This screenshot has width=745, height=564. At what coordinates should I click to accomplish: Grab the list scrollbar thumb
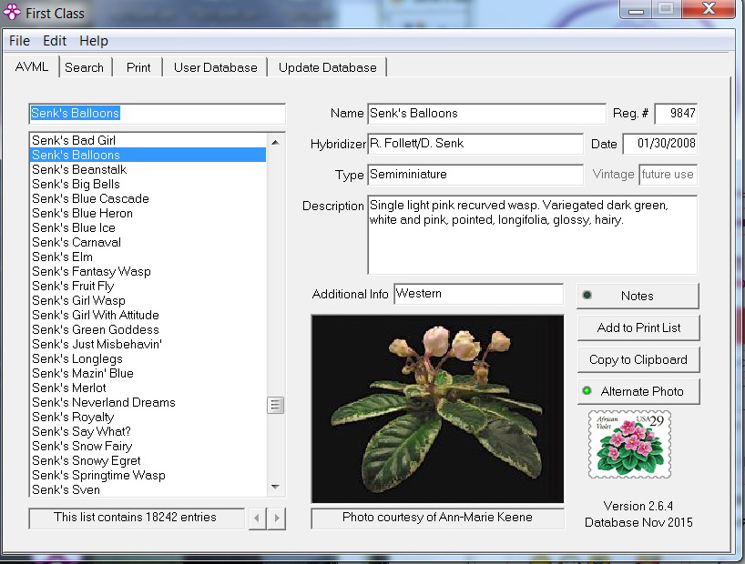[x=275, y=405]
